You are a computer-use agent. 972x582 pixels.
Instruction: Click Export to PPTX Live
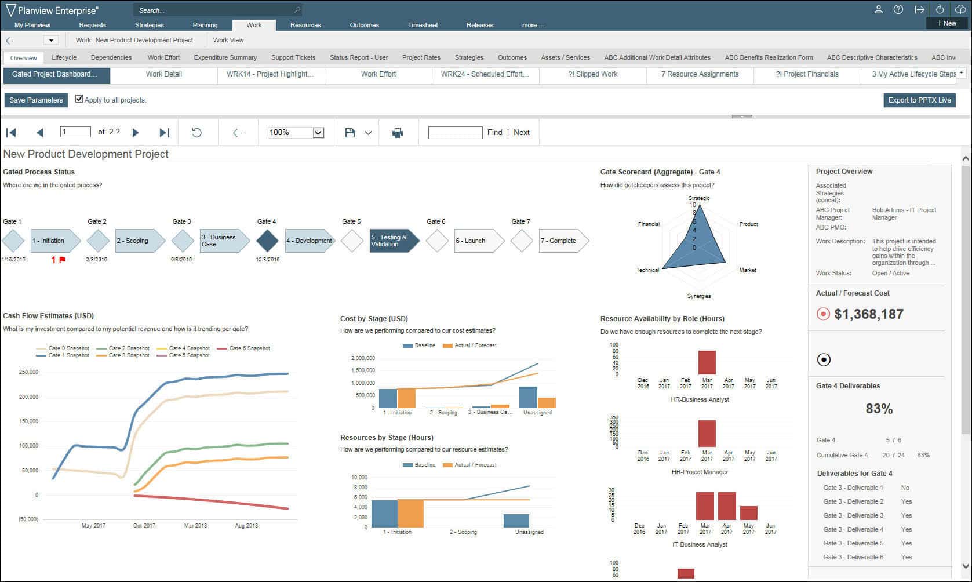coord(919,100)
